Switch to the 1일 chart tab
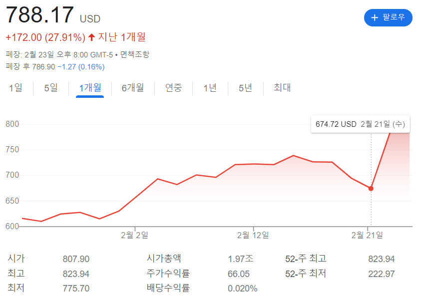This screenshot has width=433, height=296. (x=15, y=88)
